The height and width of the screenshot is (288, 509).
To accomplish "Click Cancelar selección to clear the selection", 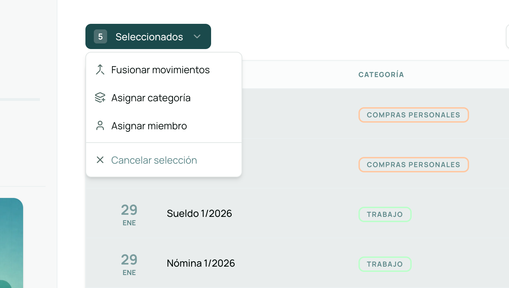I will pyautogui.click(x=154, y=160).
